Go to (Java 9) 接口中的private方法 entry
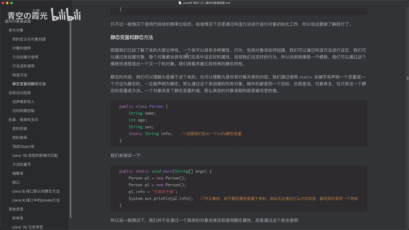Image resolution: width=409 pixels, height=230 pixels. click(36, 200)
